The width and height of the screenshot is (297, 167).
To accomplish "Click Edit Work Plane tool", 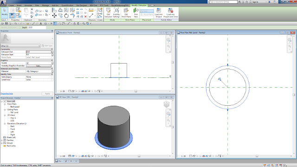I will [x=126, y=13].
